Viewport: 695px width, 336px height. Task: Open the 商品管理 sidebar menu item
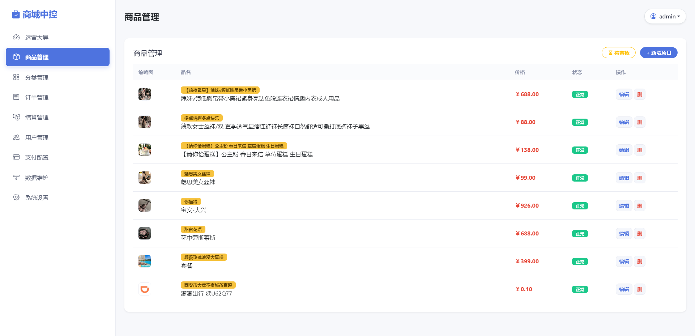click(x=57, y=57)
